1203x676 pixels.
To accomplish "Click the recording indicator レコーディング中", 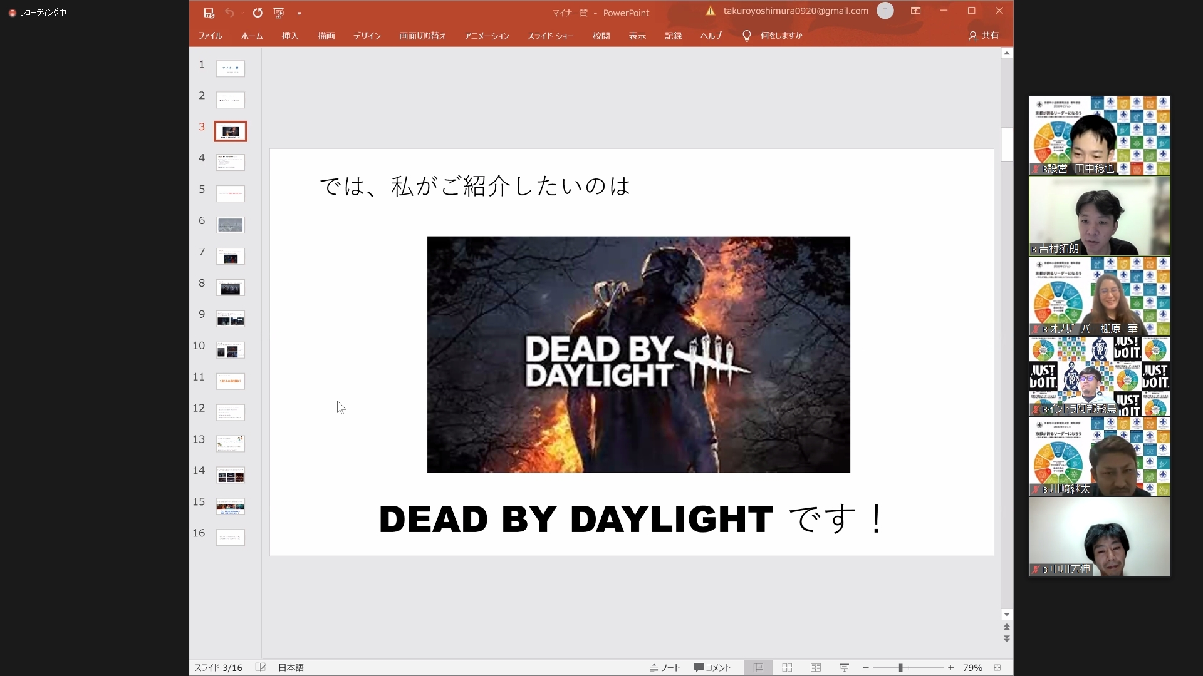I will (x=38, y=13).
